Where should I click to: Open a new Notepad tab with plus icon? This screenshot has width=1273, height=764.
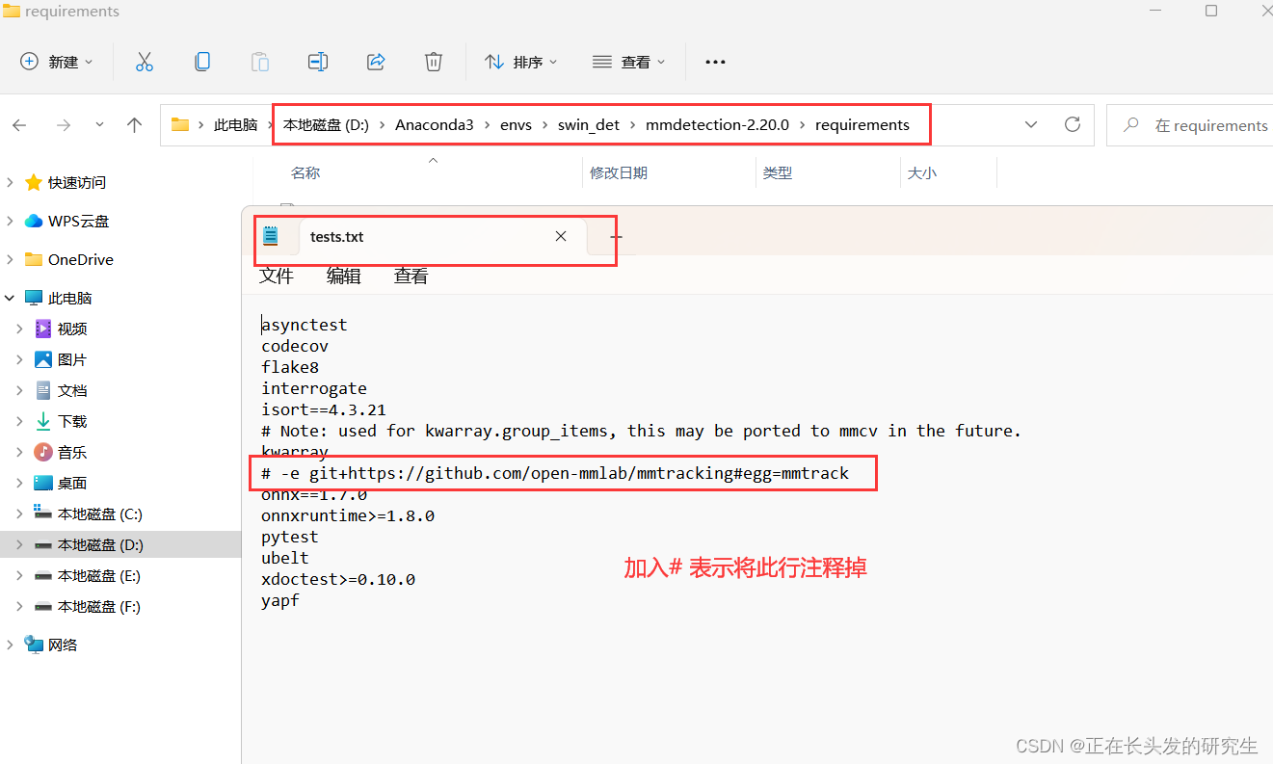click(x=617, y=236)
